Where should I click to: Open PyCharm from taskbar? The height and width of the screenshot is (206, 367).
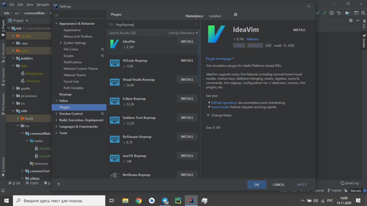tap(178, 201)
